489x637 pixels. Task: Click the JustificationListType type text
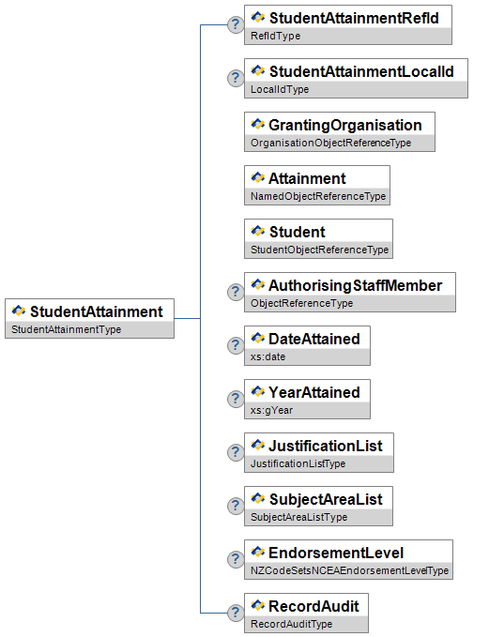point(298,463)
